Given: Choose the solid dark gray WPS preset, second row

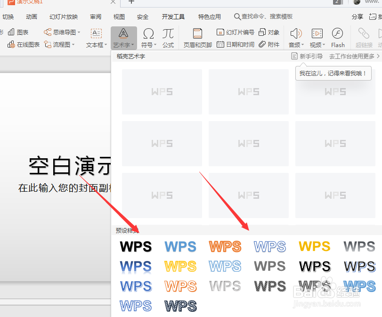Looking at the screenshot, I should [x=270, y=266].
